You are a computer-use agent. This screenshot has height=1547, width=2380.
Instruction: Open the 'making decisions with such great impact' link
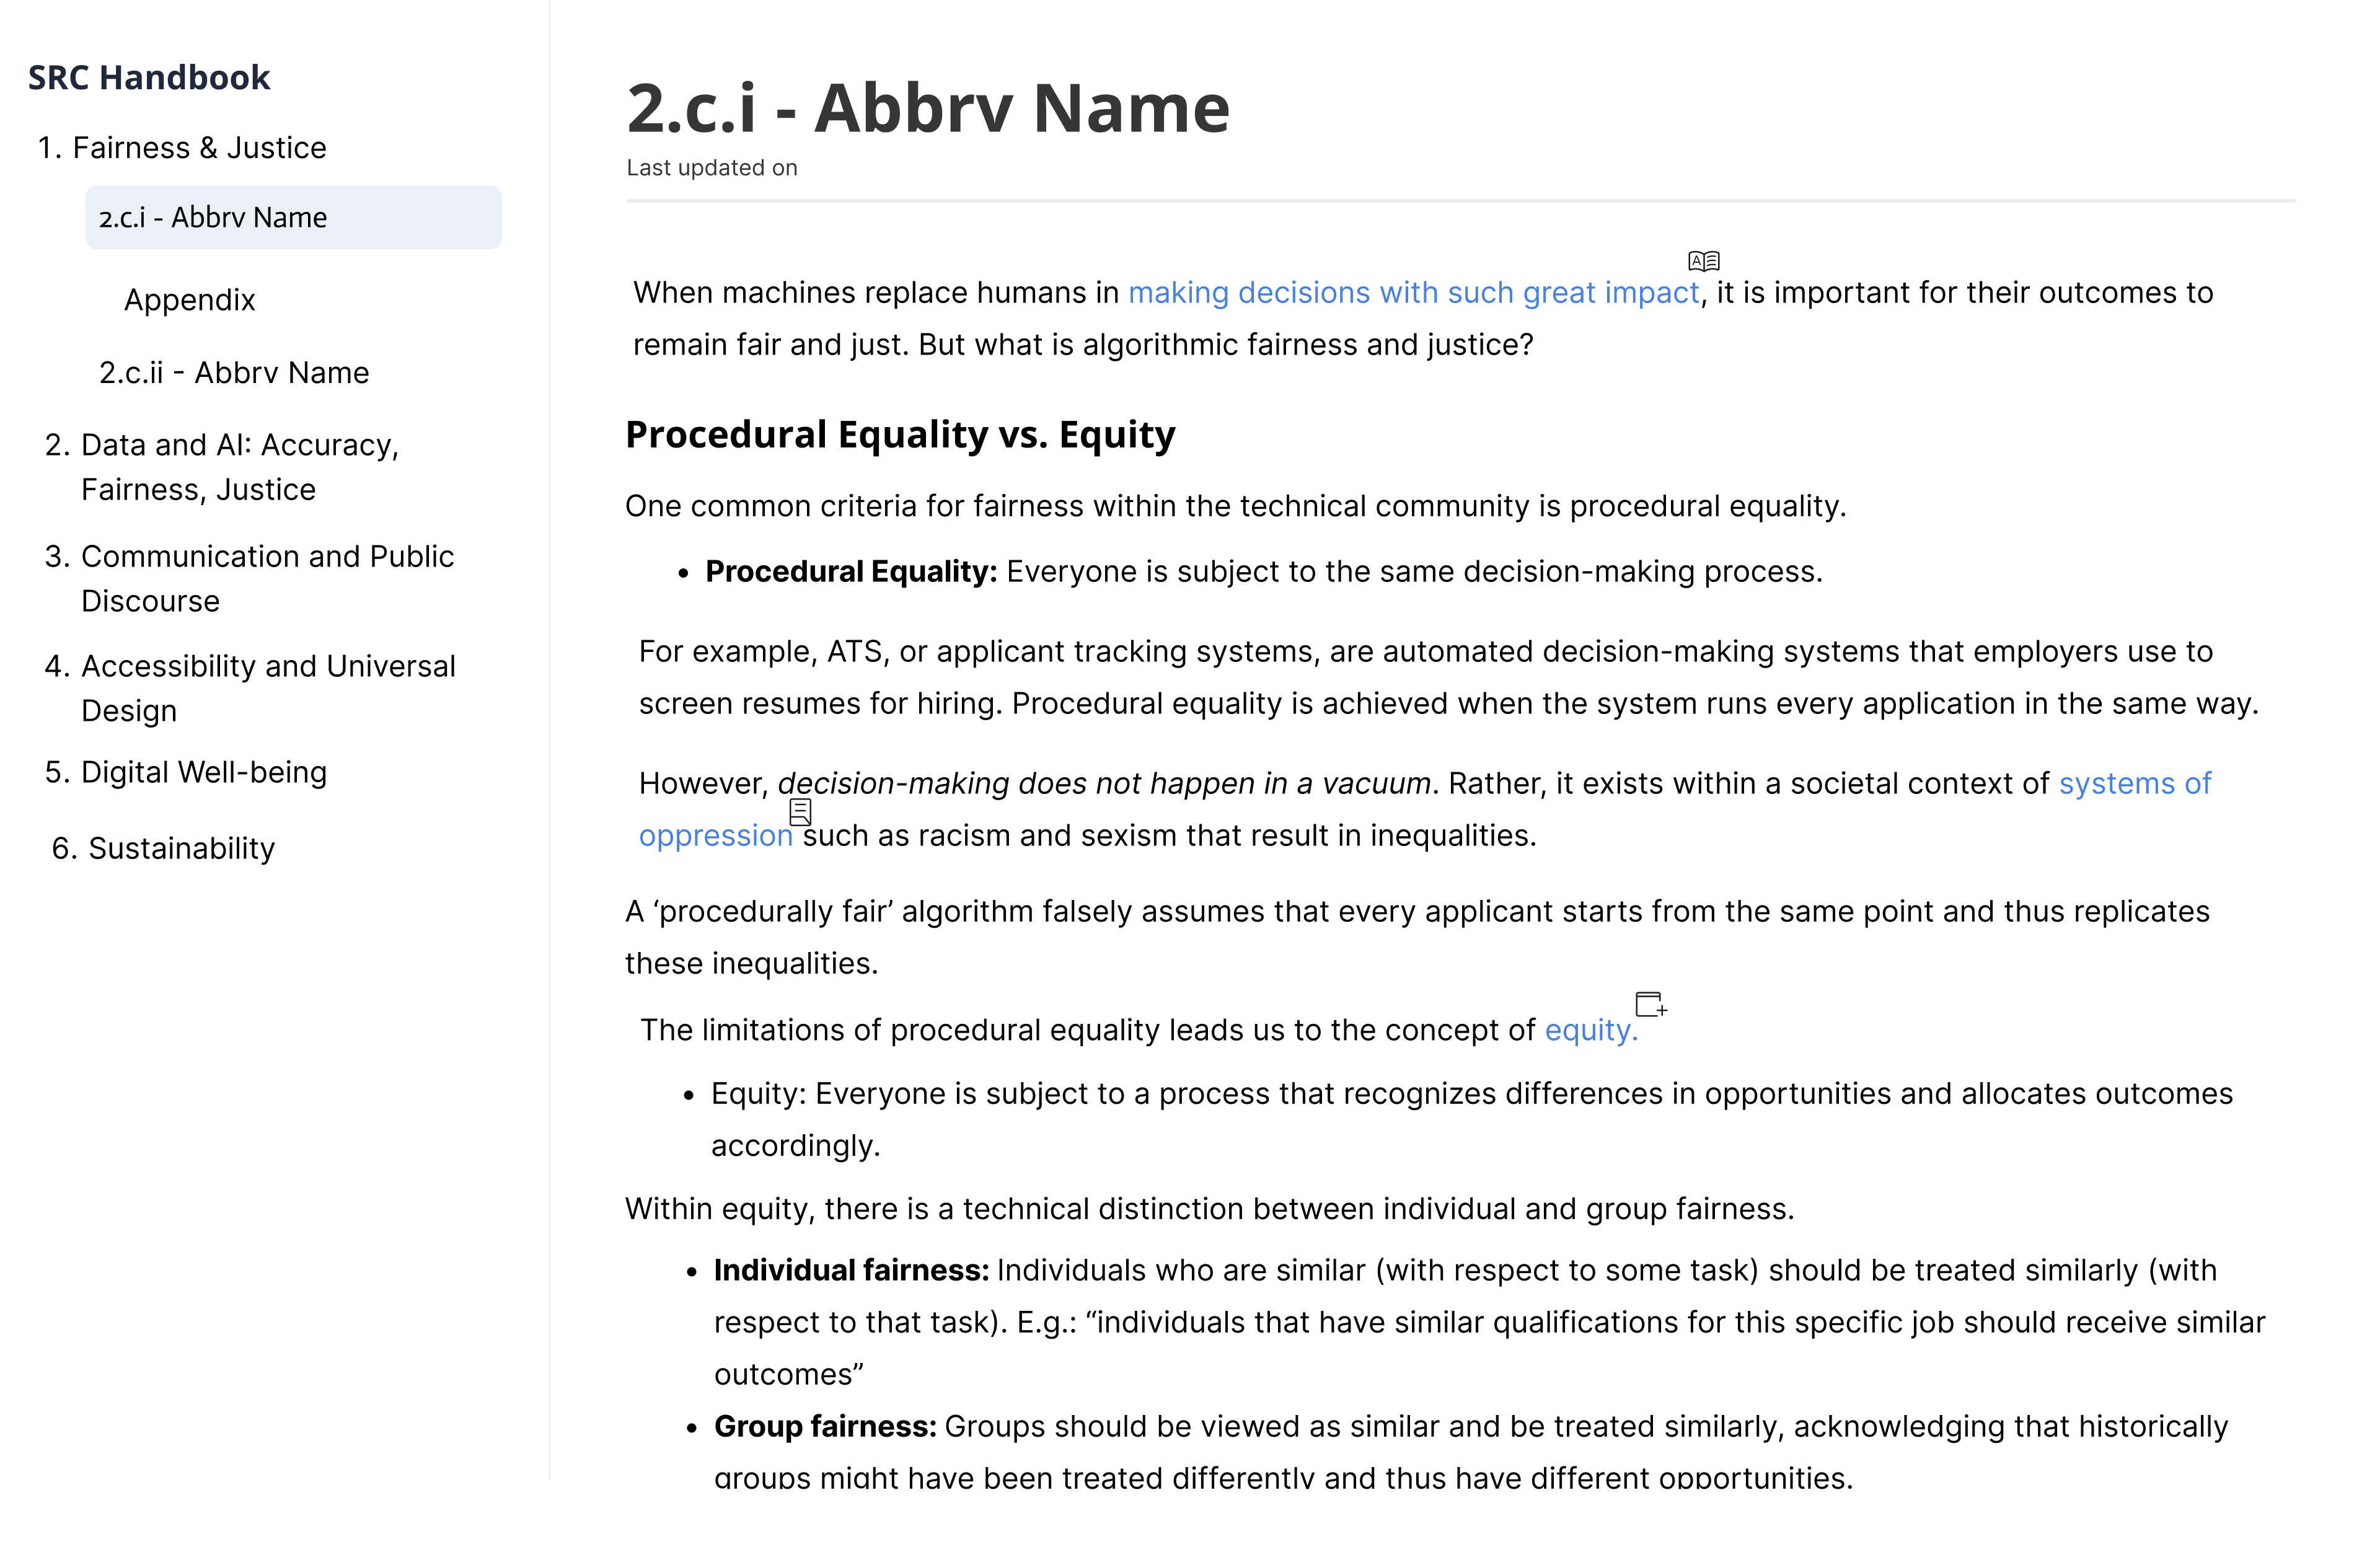coord(1413,293)
